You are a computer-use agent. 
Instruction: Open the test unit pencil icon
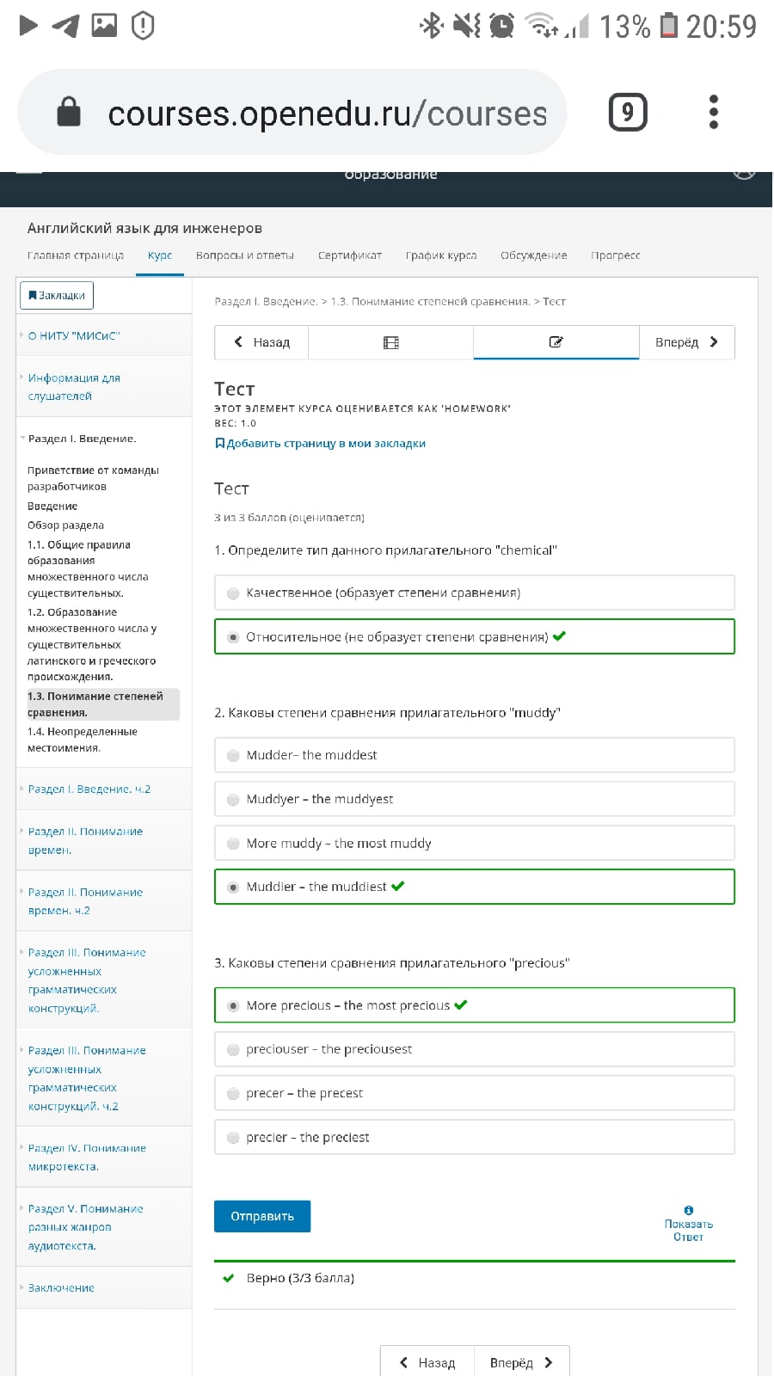[x=556, y=342]
